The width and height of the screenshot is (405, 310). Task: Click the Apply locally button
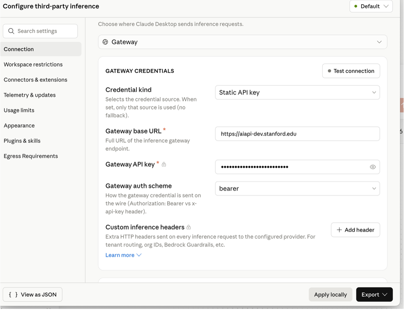330,295
